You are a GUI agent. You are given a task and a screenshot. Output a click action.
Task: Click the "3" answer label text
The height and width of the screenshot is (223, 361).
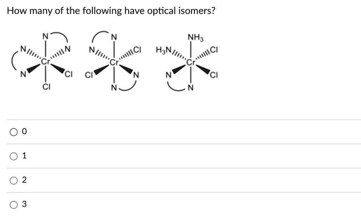click(24, 204)
